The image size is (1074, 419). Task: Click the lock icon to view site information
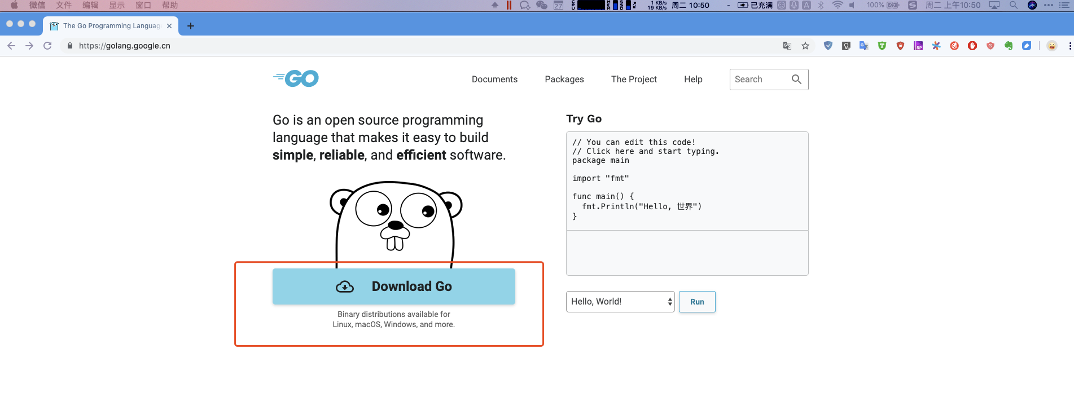[x=70, y=46]
